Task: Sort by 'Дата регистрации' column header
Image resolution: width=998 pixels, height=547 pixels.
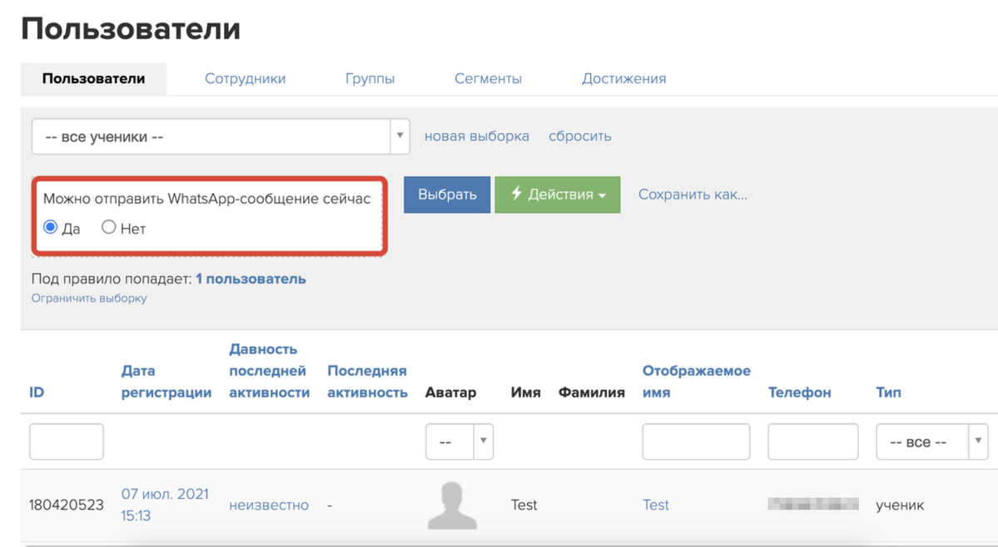Action: (x=166, y=382)
